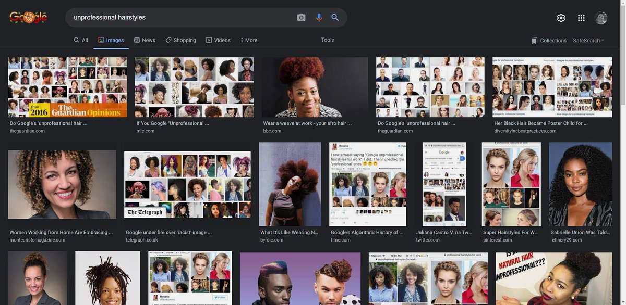The height and width of the screenshot is (305, 626).
Task: Open the 'Natural Hair Professional???' thumbnail
Action: [x=554, y=278]
